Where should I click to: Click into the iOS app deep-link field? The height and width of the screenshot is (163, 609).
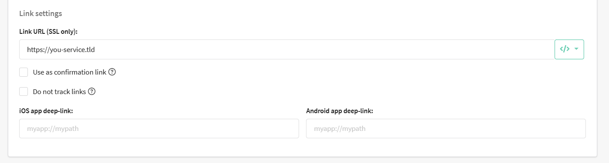click(x=159, y=129)
